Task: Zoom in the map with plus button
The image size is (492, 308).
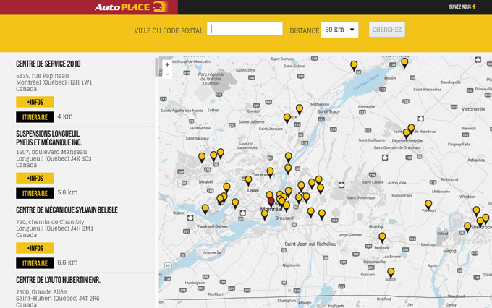Action: coord(167,64)
